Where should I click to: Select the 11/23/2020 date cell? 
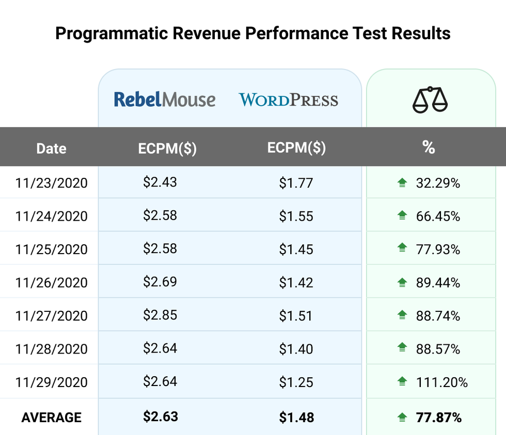click(51, 183)
